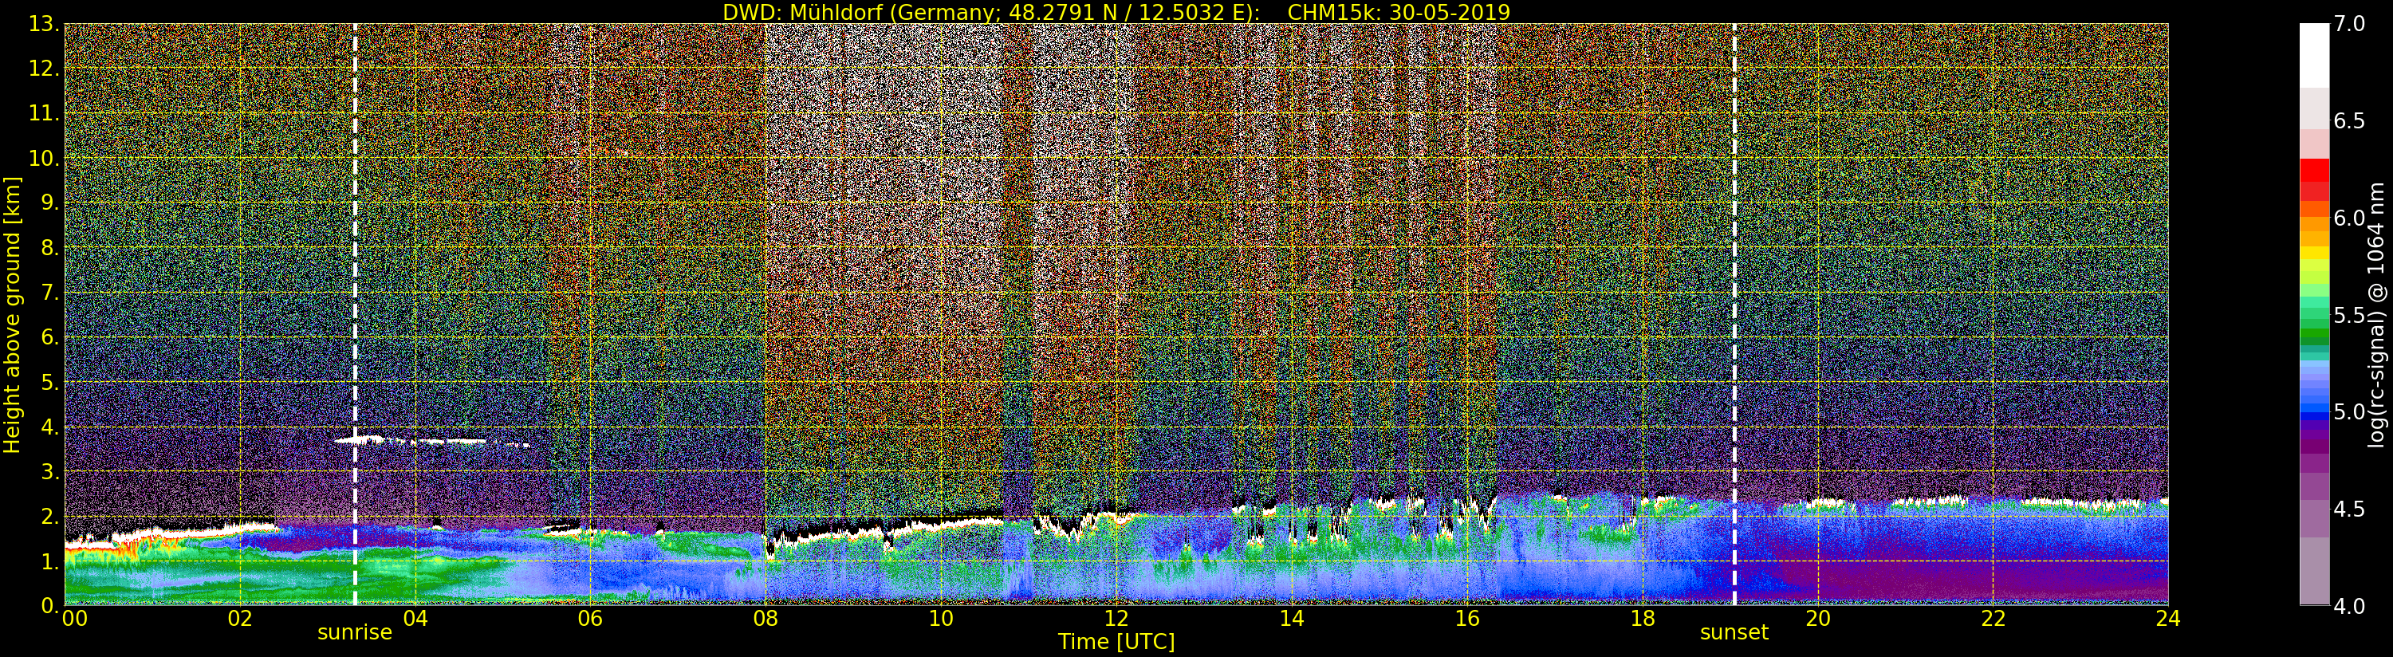Pick the white band atop the color scale
The image size is (2393, 657).
pyautogui.click(x=2314, y=56)
